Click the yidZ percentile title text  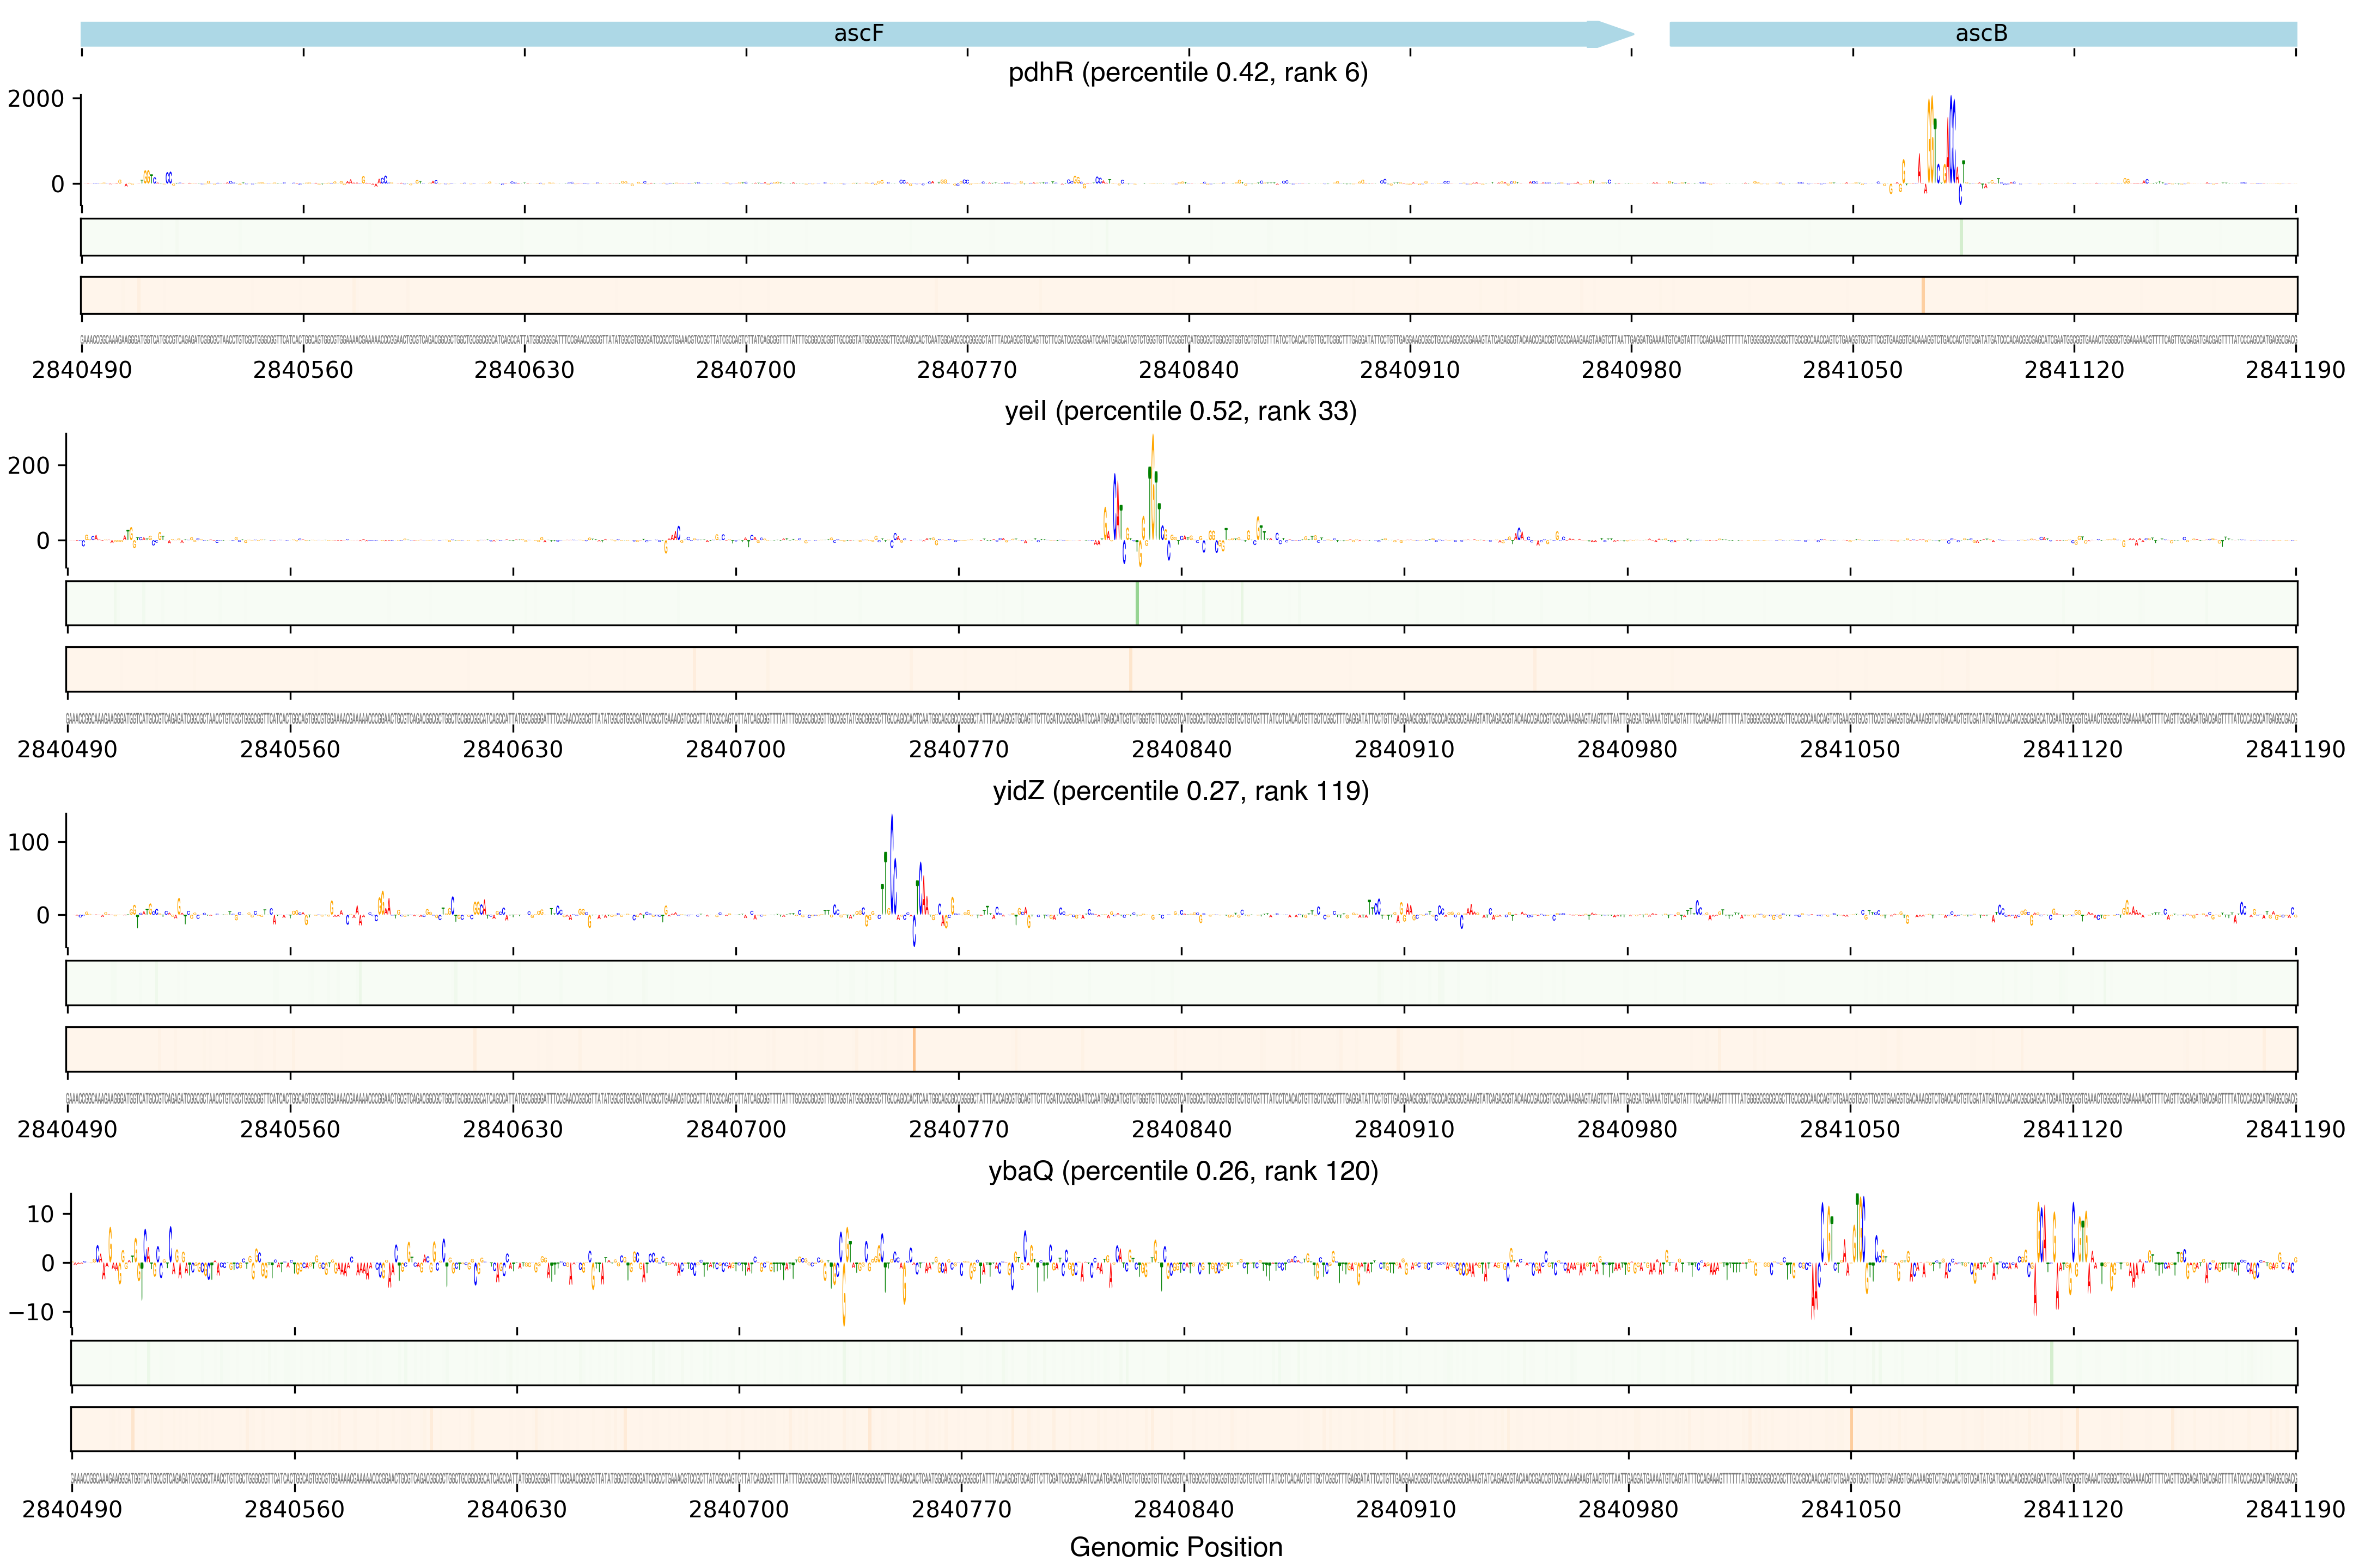(x=1180, y=791)
